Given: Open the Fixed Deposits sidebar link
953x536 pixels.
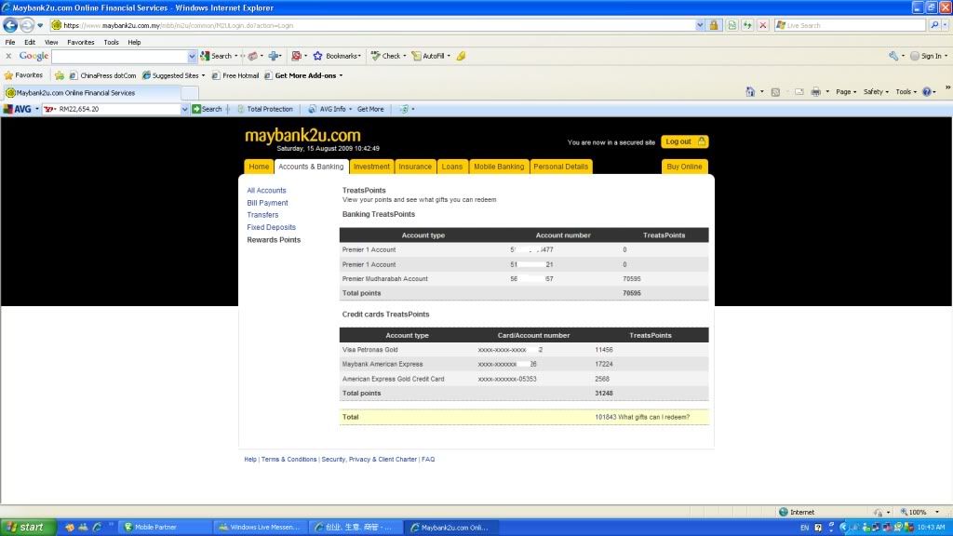Looking at the screenshot, I should 271,227.
